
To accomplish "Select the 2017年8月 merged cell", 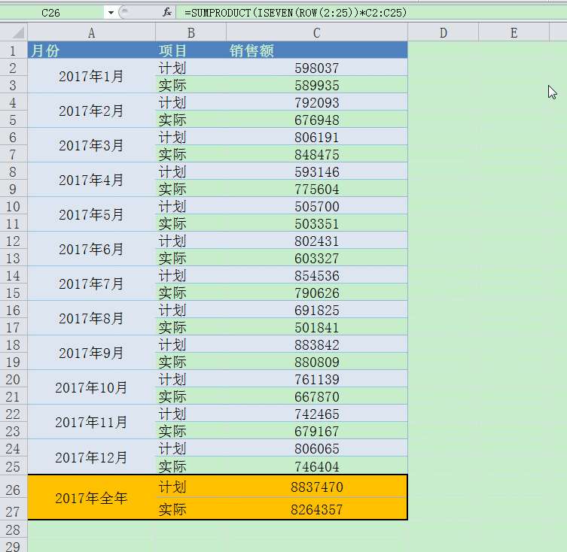I will coord(91,318).
